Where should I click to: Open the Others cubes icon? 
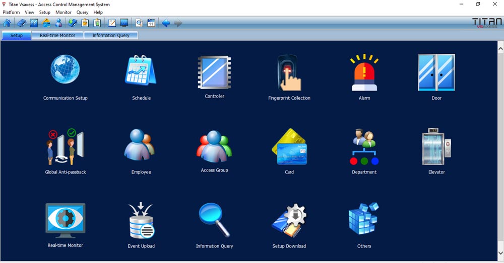(364, 221)
